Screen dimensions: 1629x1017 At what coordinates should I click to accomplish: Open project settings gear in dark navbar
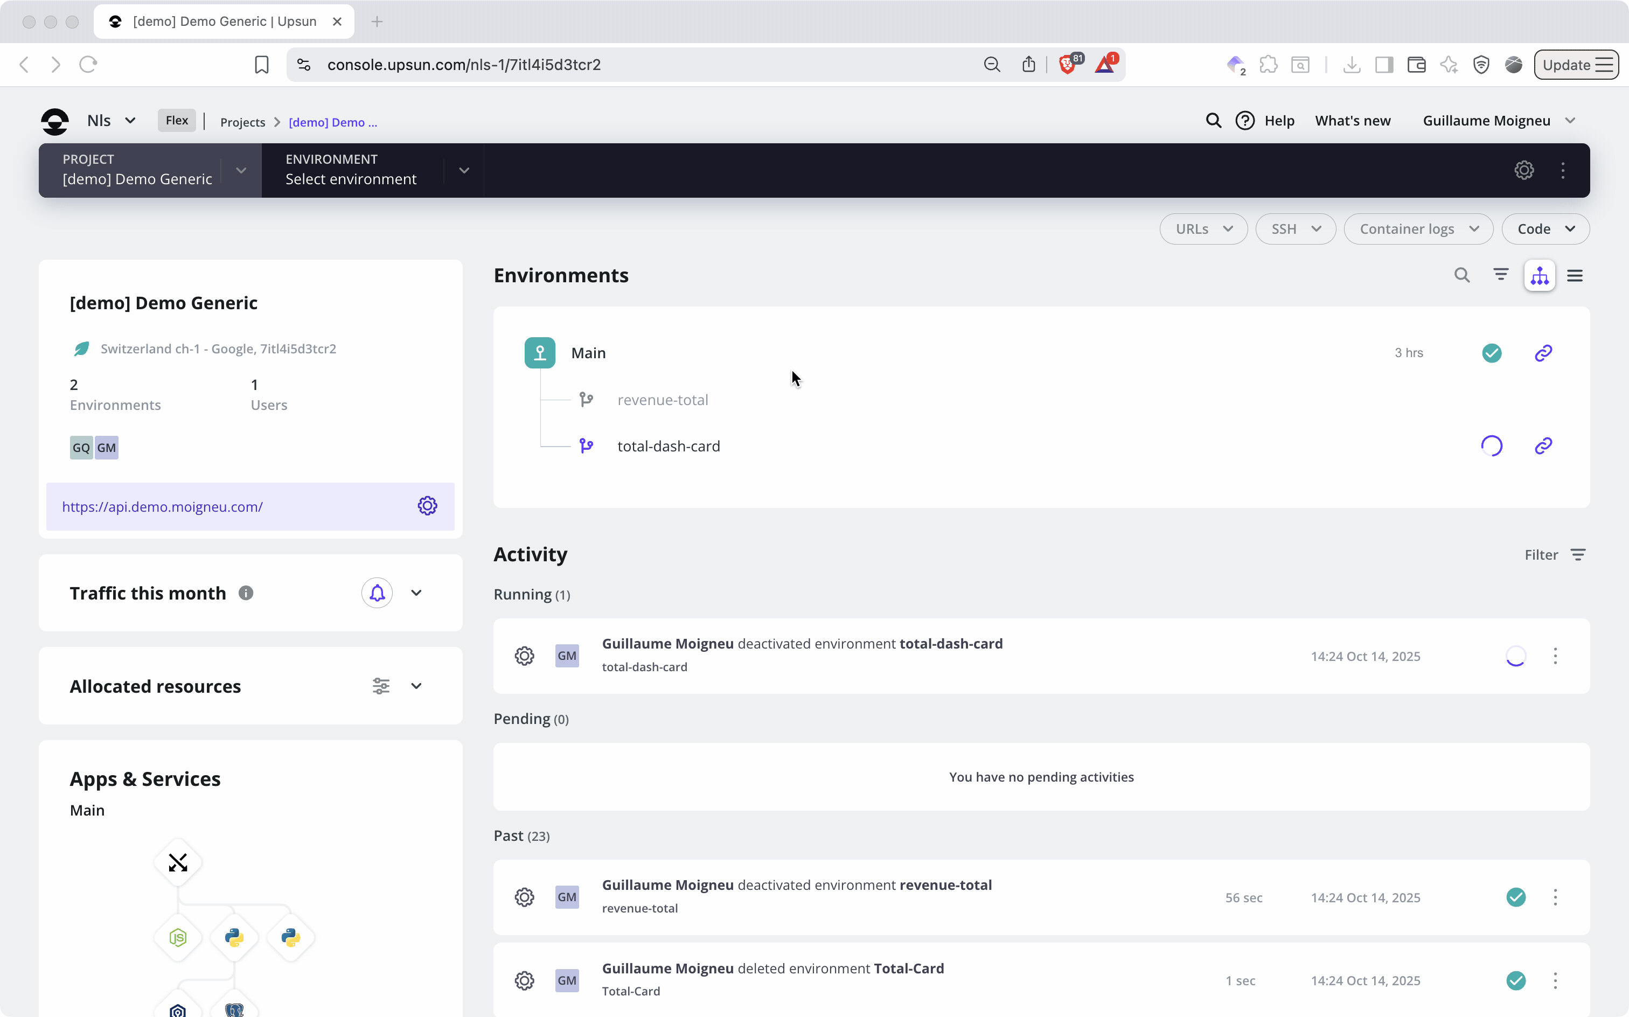[x=1523, y=170]
